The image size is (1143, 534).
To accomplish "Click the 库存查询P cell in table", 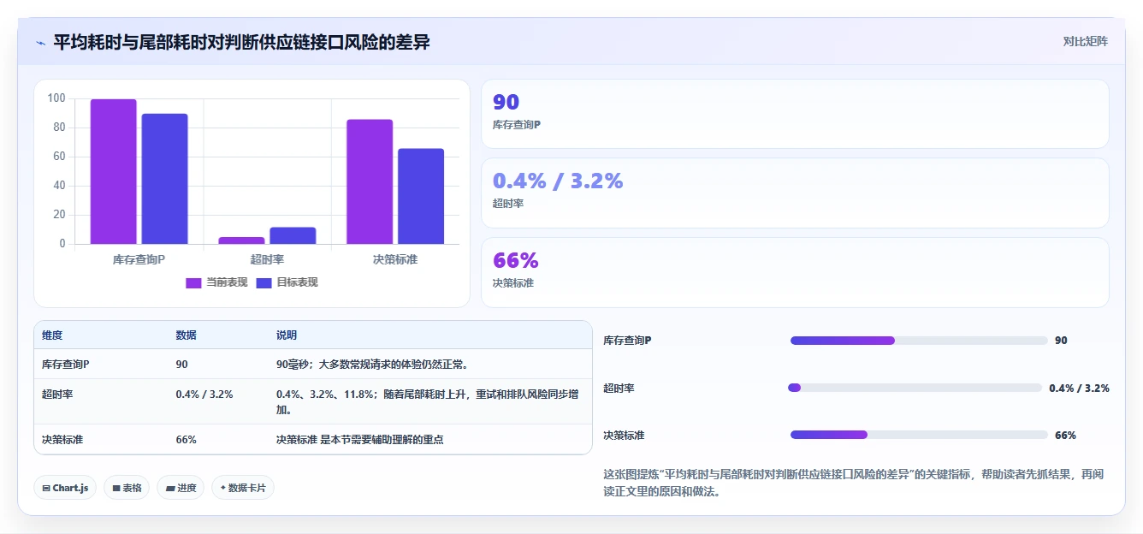I will [x=66, y=365].
